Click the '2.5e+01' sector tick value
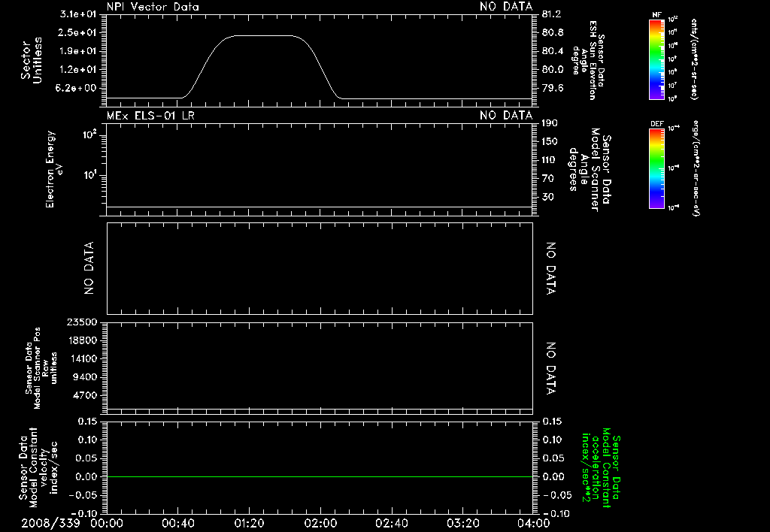 [78, 32]
